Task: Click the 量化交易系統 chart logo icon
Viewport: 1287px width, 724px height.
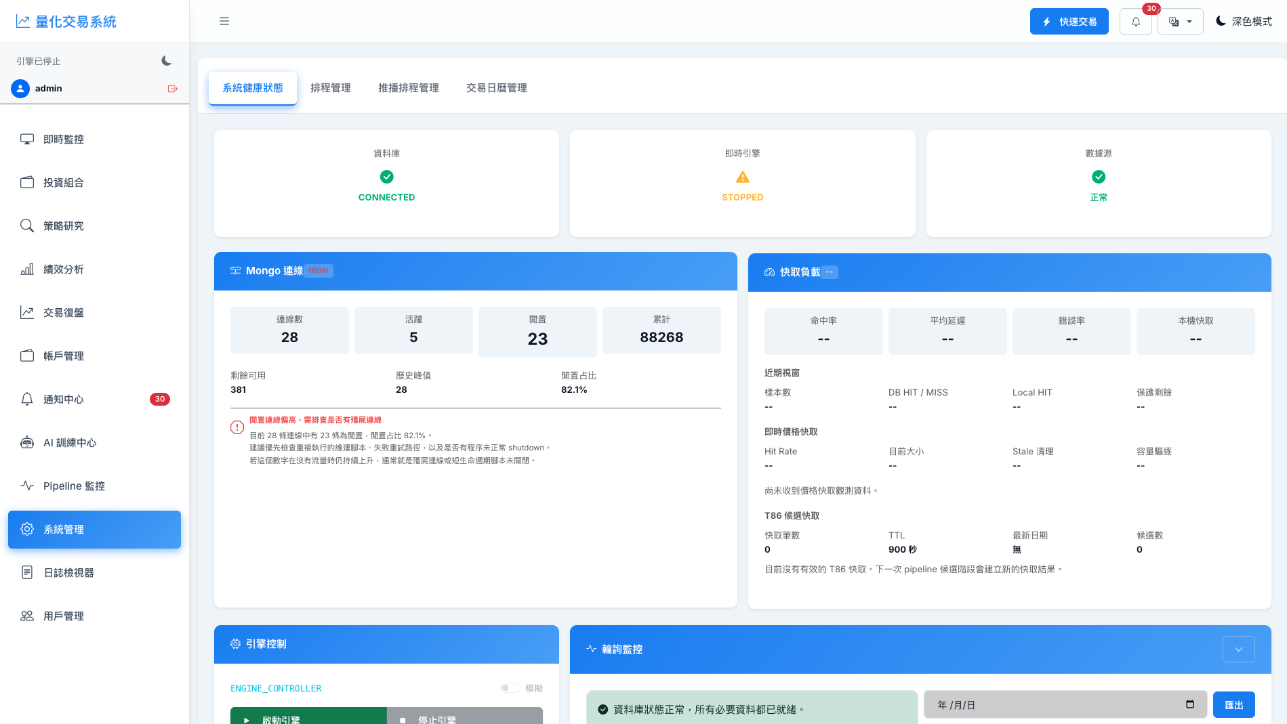Action: tap(23, 22)
